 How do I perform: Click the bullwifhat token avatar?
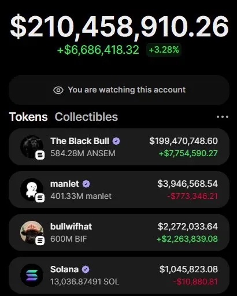coord(32,232)
